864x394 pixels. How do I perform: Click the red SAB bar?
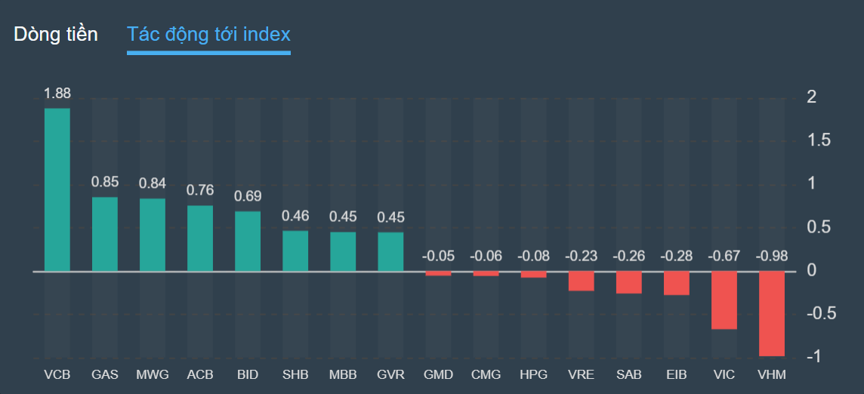coord(628,282)
